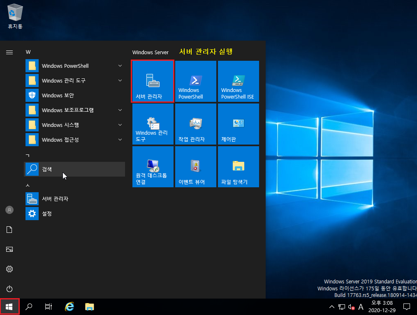This screenshot has width=417, height=315.
Task: Open File Explorer from the taskbar
Action: pyautogui.click(x=90, y=307)
